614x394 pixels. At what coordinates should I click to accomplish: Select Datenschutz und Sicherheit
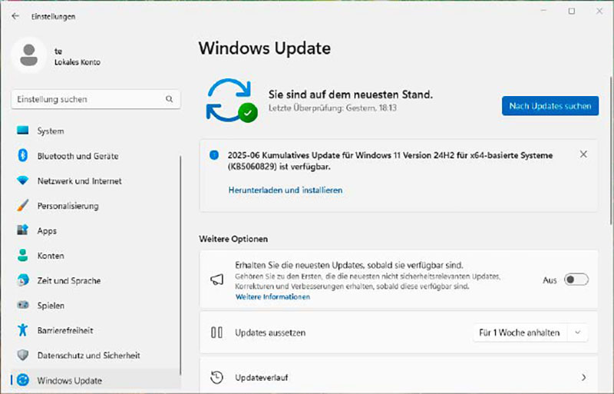(95, 355)
